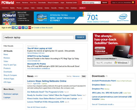
Task: Open ArcSoft Photostudio Paint download
Action: click(x=104, y=81)
